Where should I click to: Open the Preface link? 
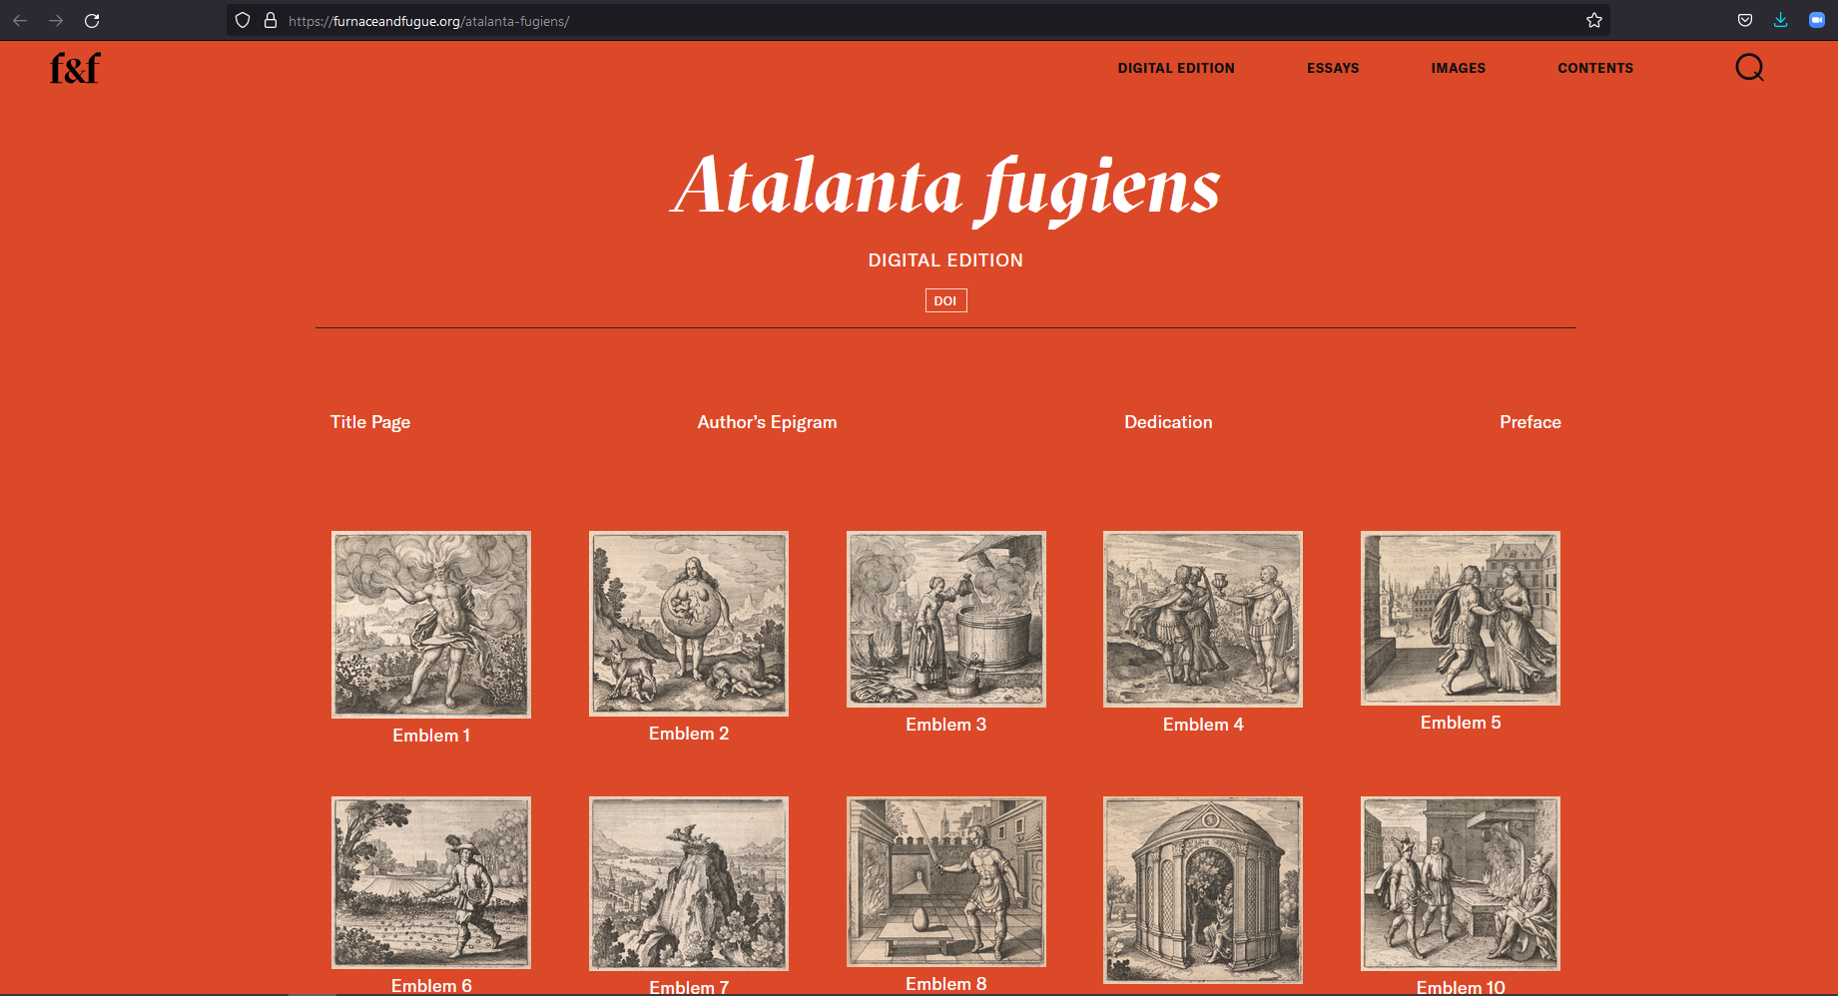pos(1530,422)
